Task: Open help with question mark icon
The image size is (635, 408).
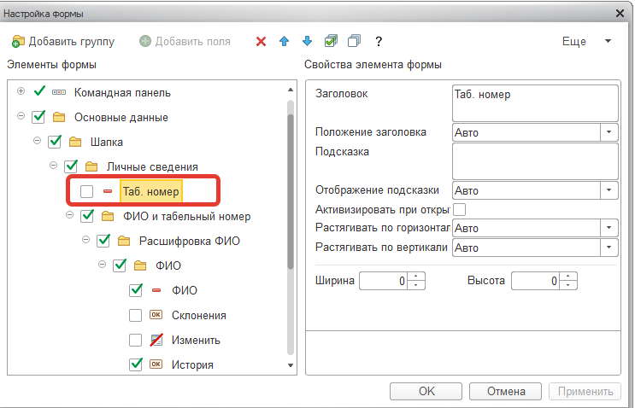Action: point(379,41)
